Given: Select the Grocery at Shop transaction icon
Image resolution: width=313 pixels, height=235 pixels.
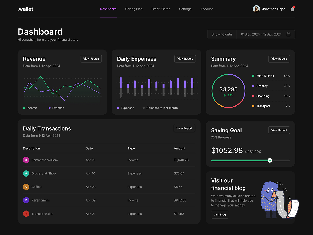Looking at the screenshot, I should (26, 173).
